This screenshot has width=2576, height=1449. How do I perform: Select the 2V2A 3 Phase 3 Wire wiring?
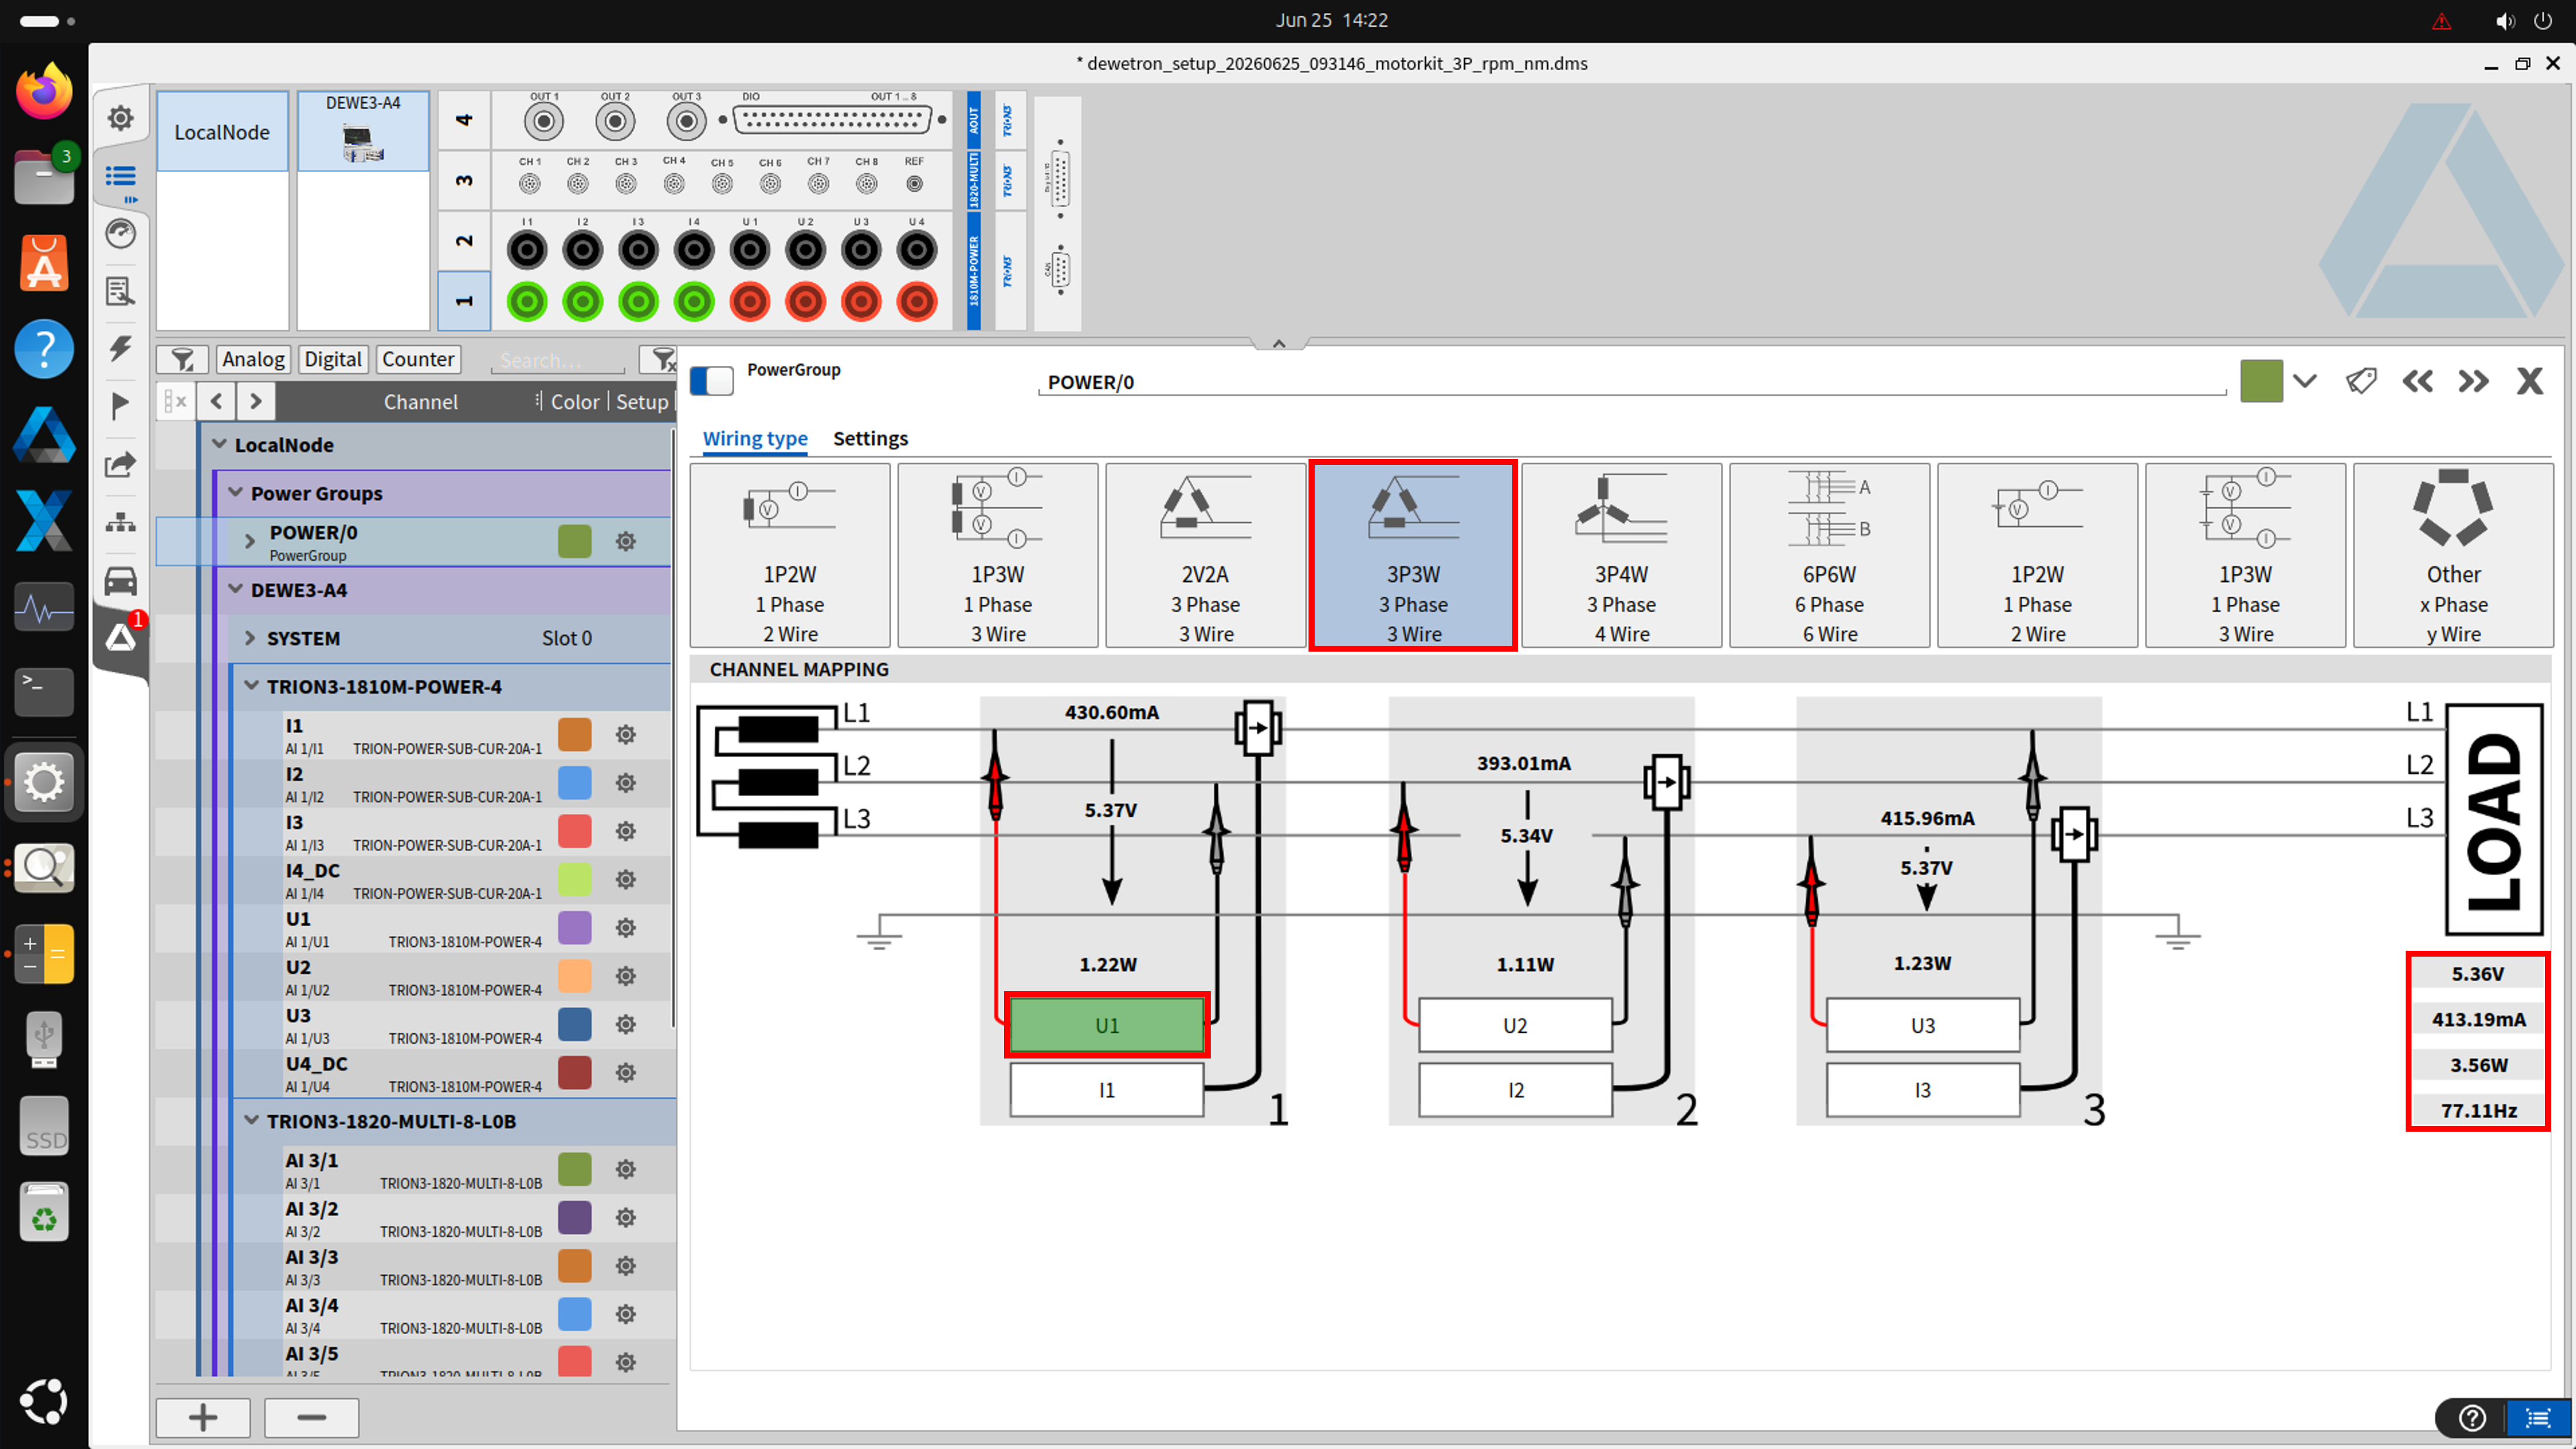(x=1206, y=555)
